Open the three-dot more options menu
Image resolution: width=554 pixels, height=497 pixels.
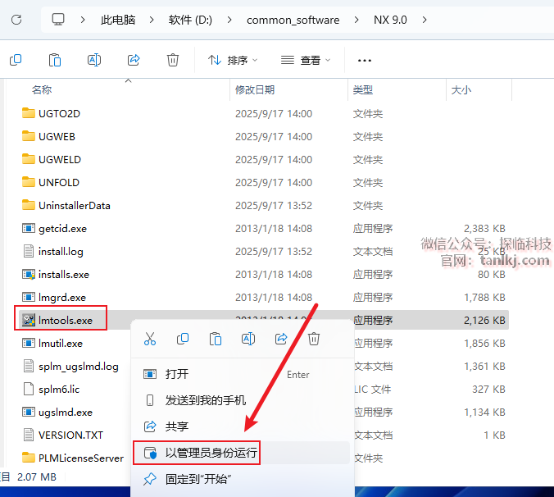point(366,60)
